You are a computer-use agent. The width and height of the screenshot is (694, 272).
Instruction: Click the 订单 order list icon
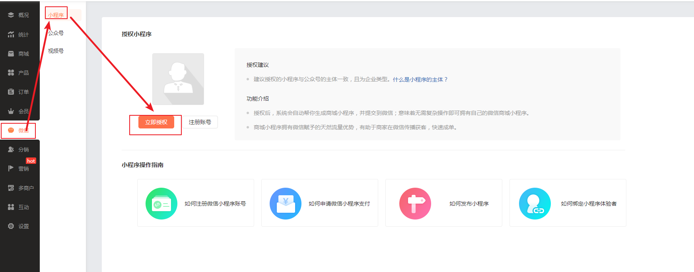pos(11,92)
